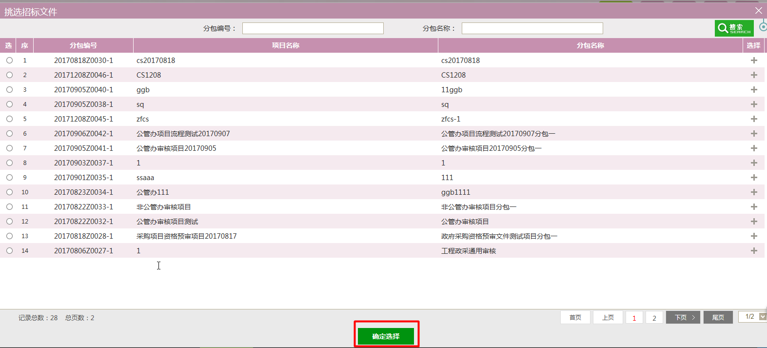This screenshot has height=348, width=767.
Task: Click the plus icon in the CS1208 row
Action: (x=754, y=75)
